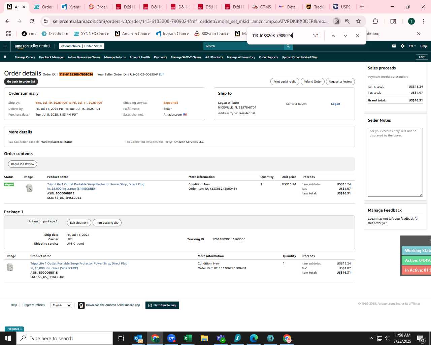The height and width of the screenshot is (345, 431).
Task: Click the find previous result arrow
Action: (333, 36)
